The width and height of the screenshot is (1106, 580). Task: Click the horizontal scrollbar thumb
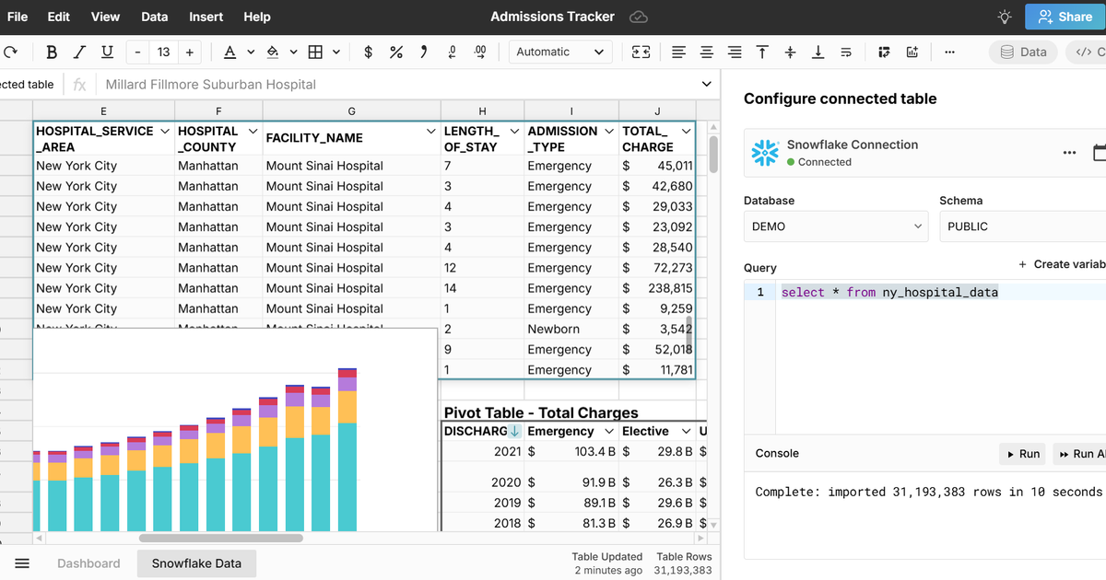220,538
